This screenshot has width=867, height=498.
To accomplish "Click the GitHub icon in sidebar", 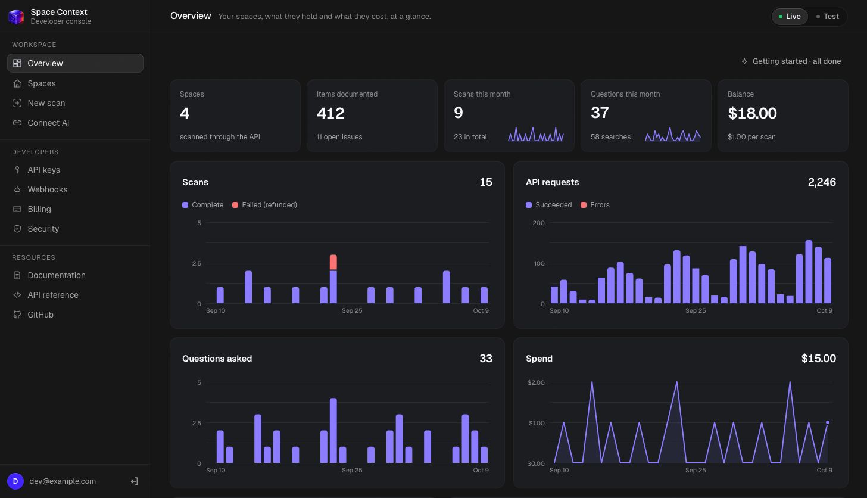I will (17, 315).
